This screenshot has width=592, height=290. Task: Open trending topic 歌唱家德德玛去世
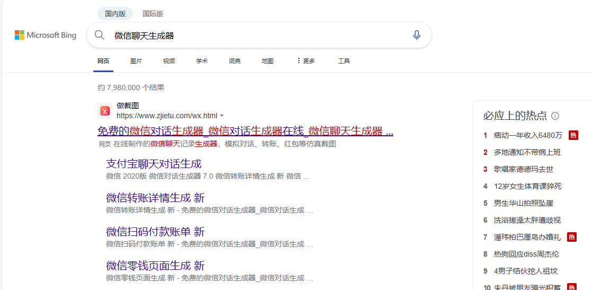[x=523, y=169]
